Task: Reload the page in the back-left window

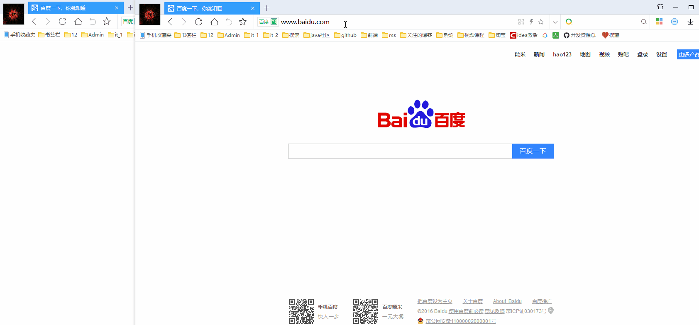Action: click(62, 21)
